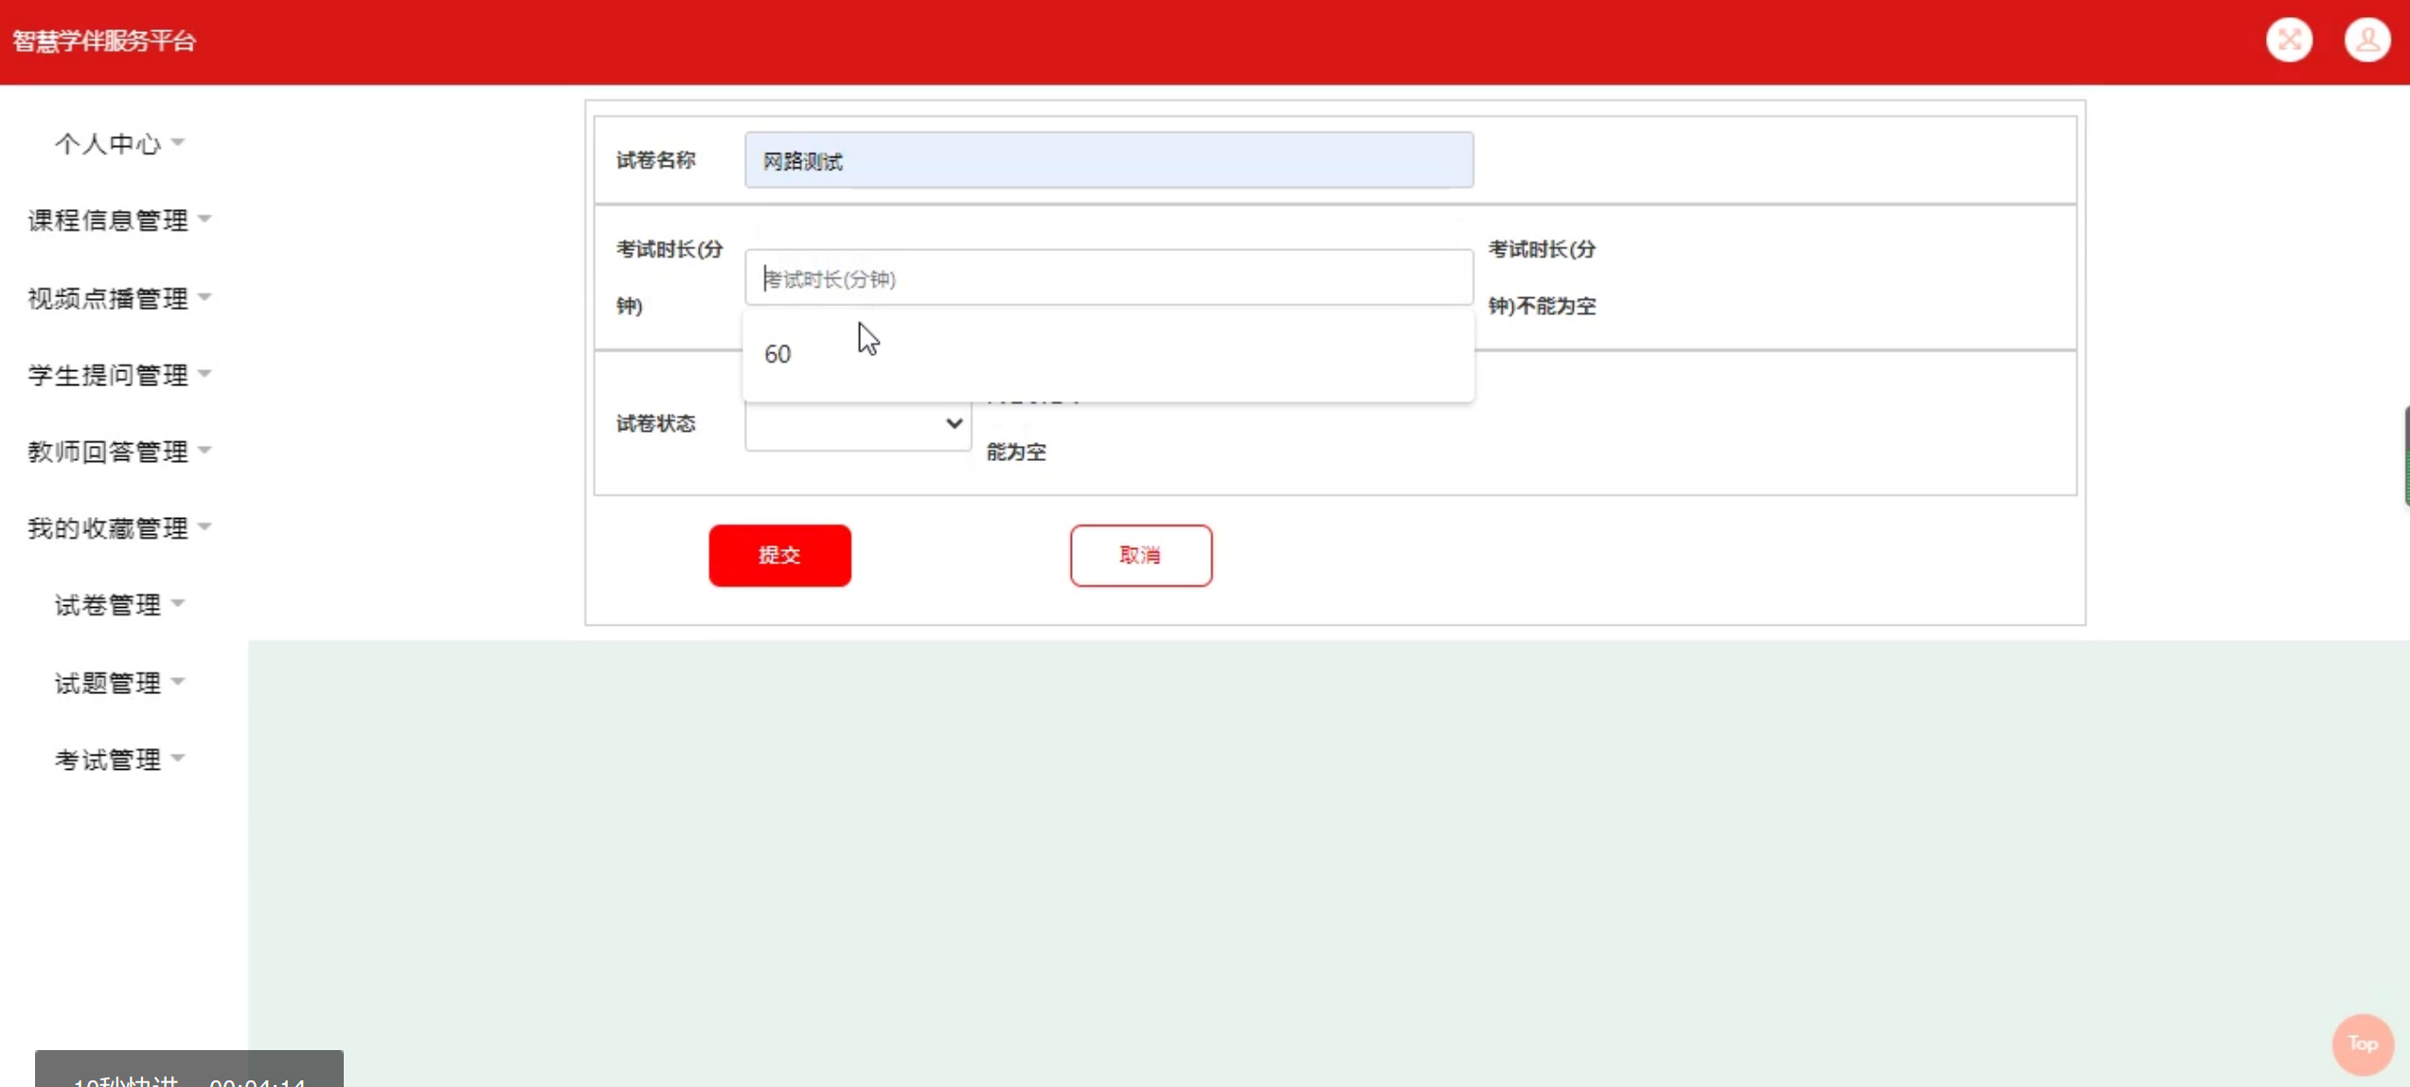Expand 课程信息管理 sidebar menu
The image size is (2410, 1087).
pyautogui.click(x=108, y=220)
